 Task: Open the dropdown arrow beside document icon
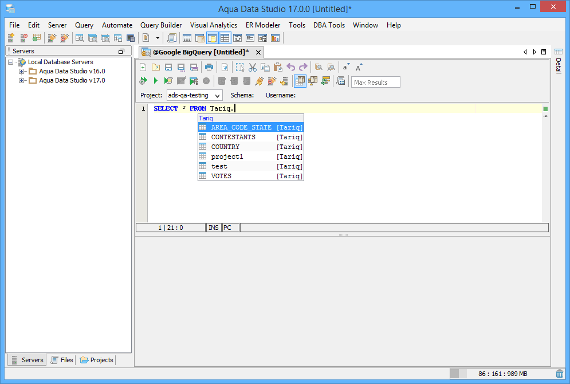(158, 38)
